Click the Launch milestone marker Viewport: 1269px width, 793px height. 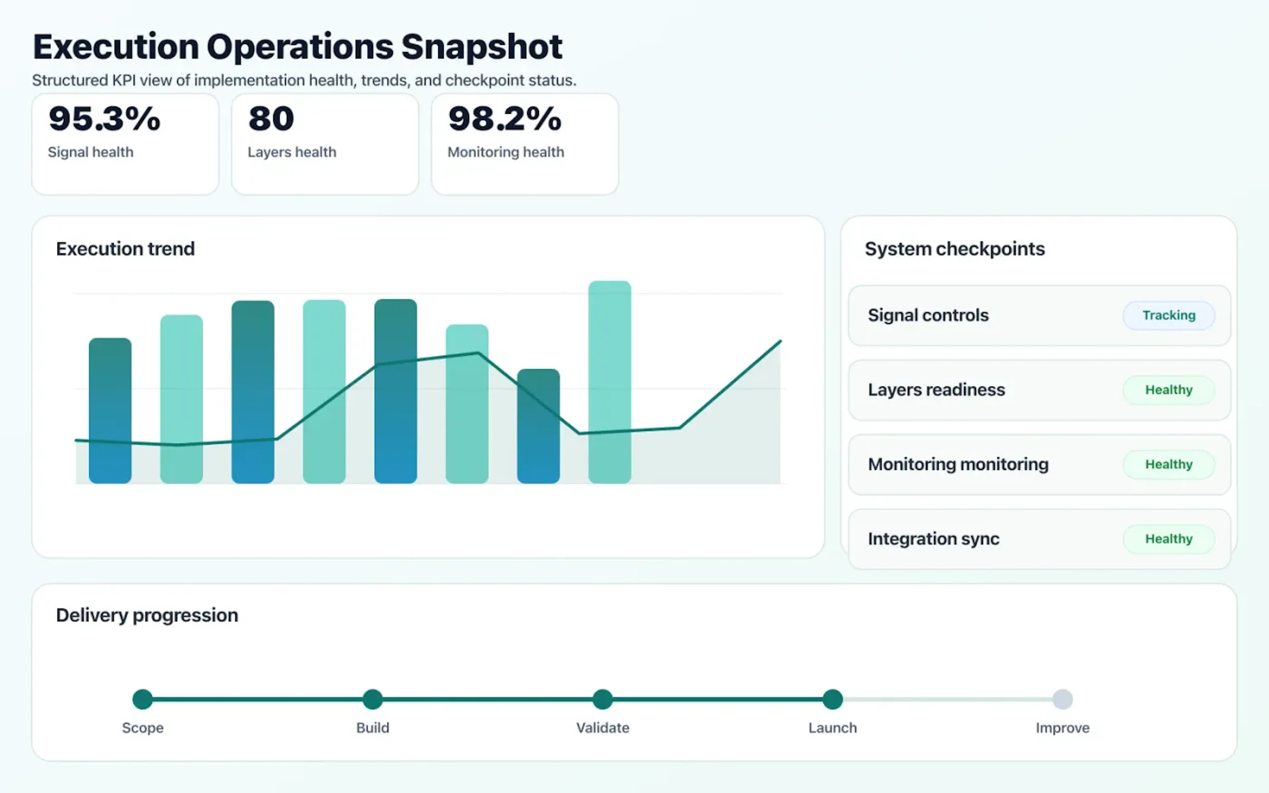point(832,699)
